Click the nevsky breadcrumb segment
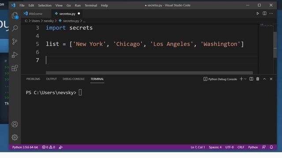Screen dimensions: 282x158 49,21
